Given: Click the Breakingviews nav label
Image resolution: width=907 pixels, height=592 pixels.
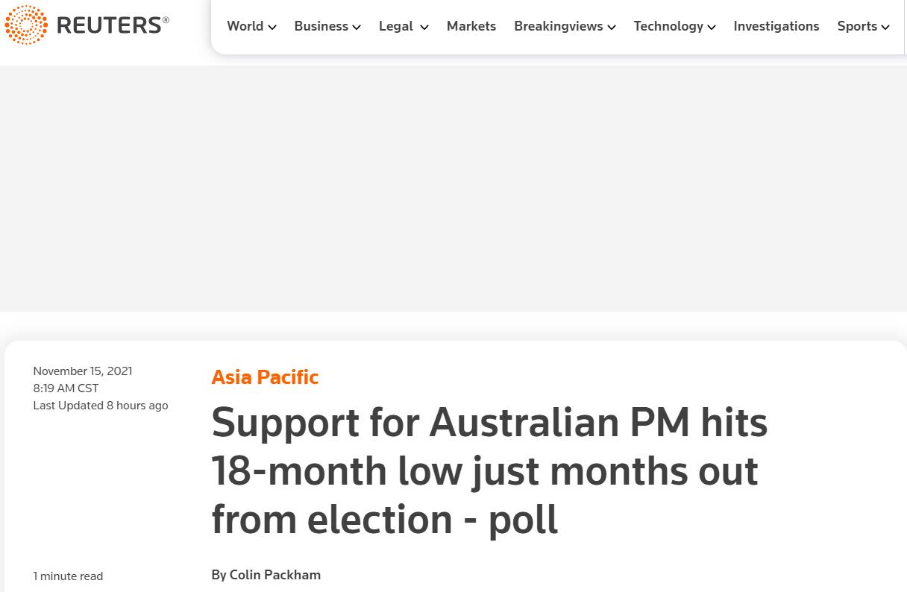Looking at the screenshot, I should pyautogui.click(x=558, y=26).
